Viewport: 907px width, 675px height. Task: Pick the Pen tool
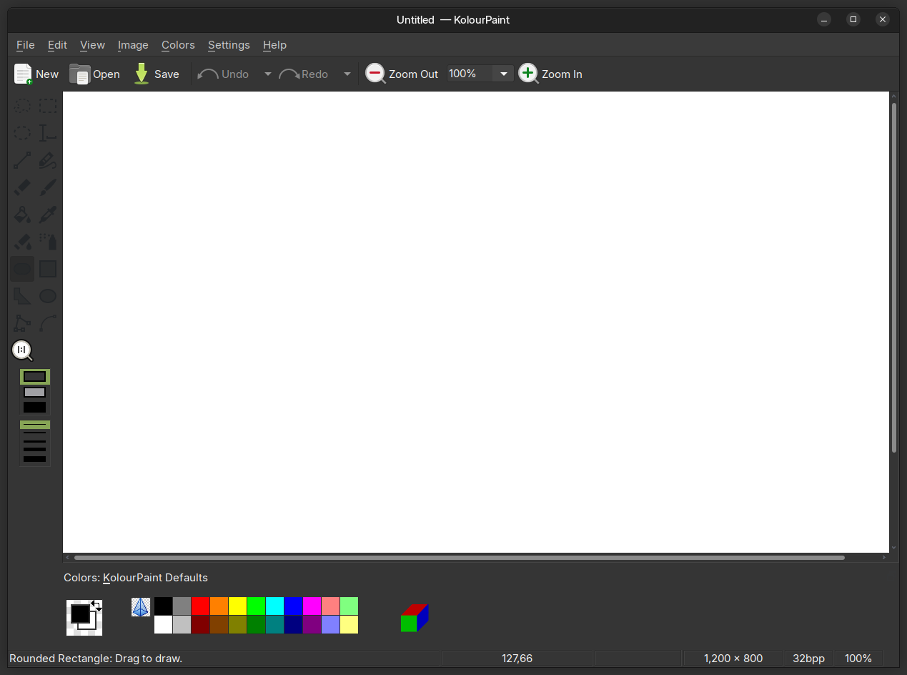pyautogui.click(x=48, y=160)
